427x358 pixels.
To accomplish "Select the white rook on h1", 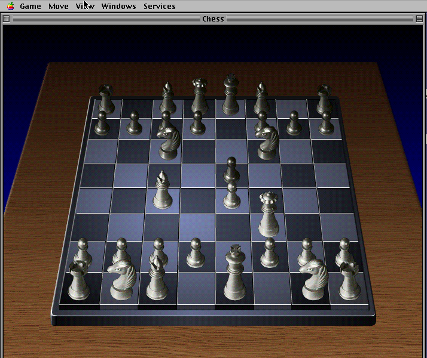I will (350, 280).
